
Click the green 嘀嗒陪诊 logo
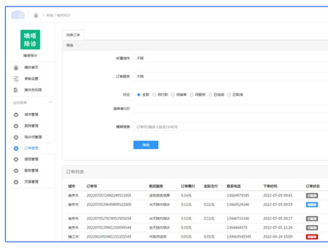(30, 40)
